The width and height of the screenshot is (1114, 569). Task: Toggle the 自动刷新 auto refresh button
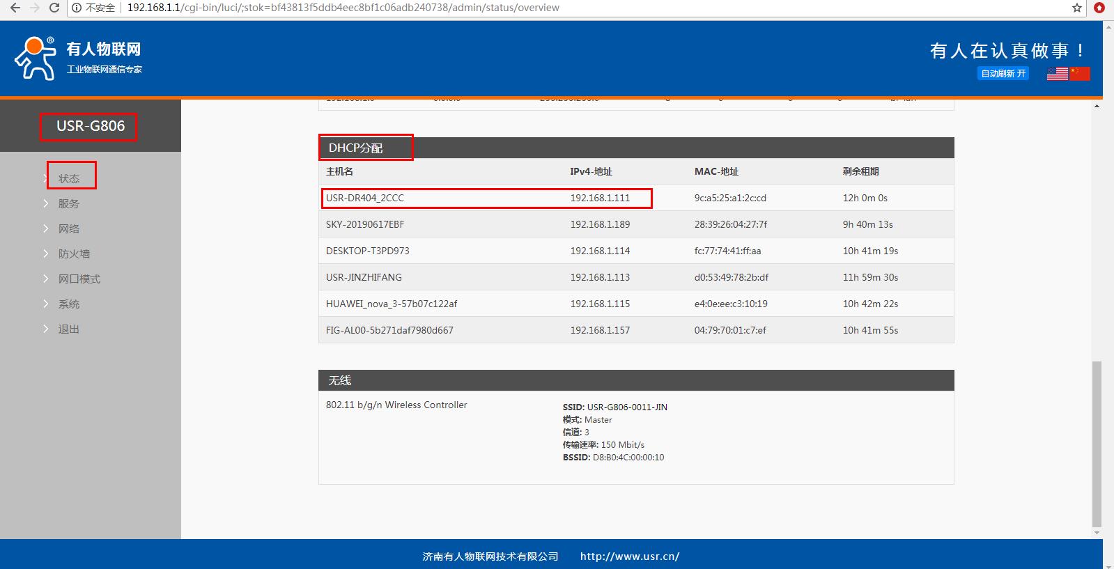pyautogui.click(x=1003, y=73)
